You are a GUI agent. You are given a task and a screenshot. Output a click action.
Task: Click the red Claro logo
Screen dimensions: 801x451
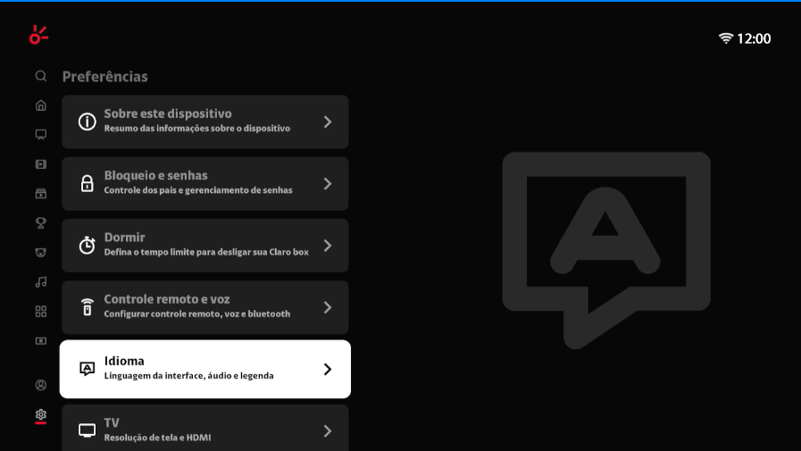pyautogui.click(x=38, y=35)
